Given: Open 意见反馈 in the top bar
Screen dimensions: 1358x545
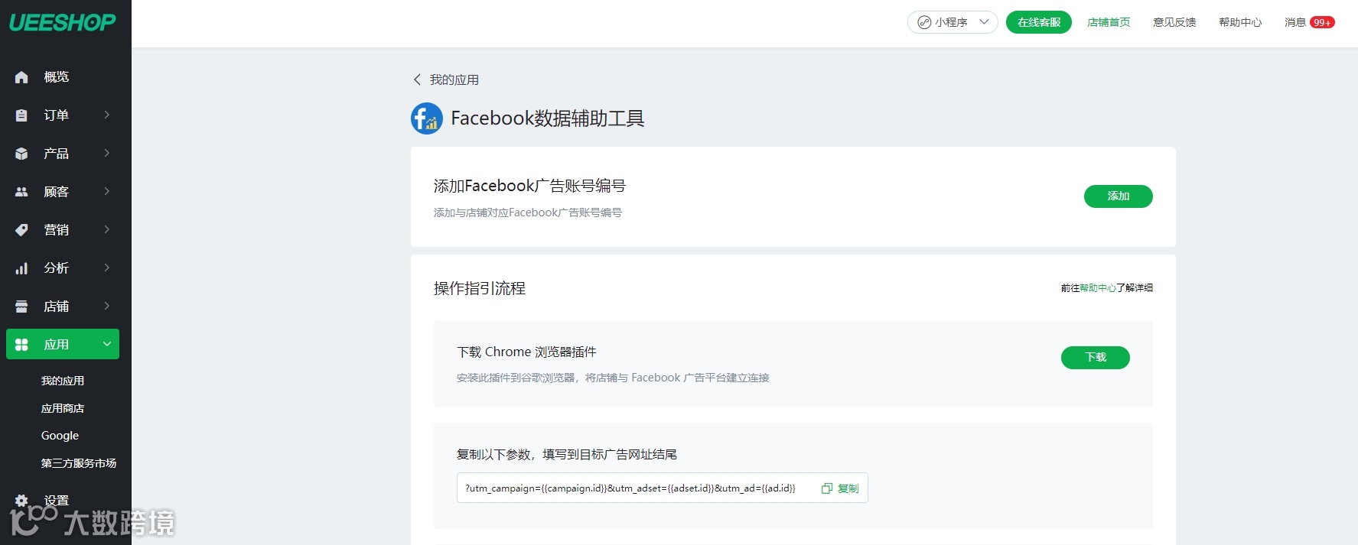Looking at the screenshot, I should pyautogui.click(x=1174, y=22).
